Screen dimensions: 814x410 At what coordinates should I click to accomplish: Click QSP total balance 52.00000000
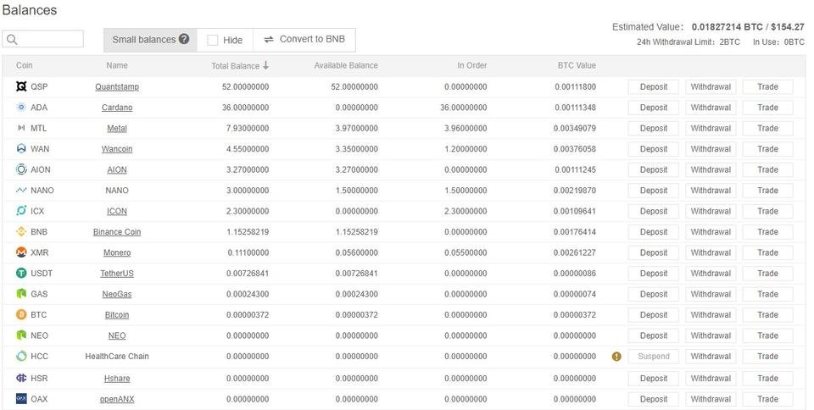click(246, 86)
